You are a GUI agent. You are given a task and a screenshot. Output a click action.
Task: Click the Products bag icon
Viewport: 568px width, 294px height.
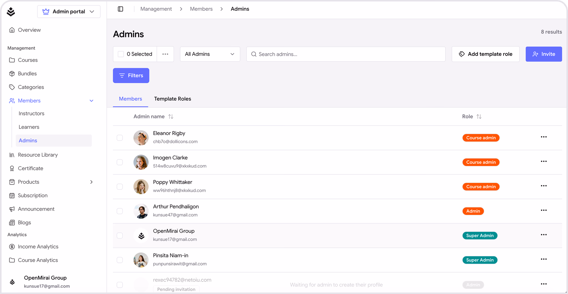coord(12,182)
